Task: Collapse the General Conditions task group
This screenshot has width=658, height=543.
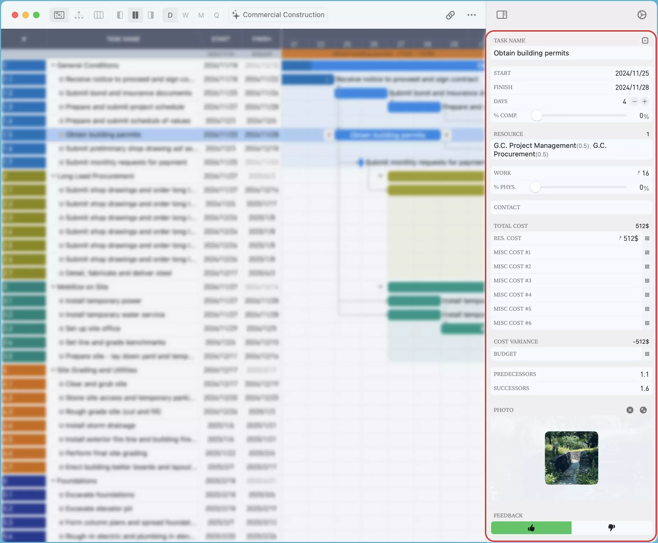Action: [53, 65]
